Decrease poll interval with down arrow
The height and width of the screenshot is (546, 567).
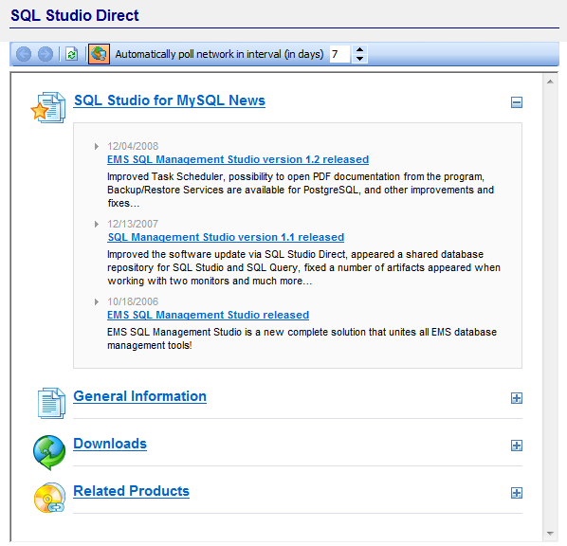(359, 59)
